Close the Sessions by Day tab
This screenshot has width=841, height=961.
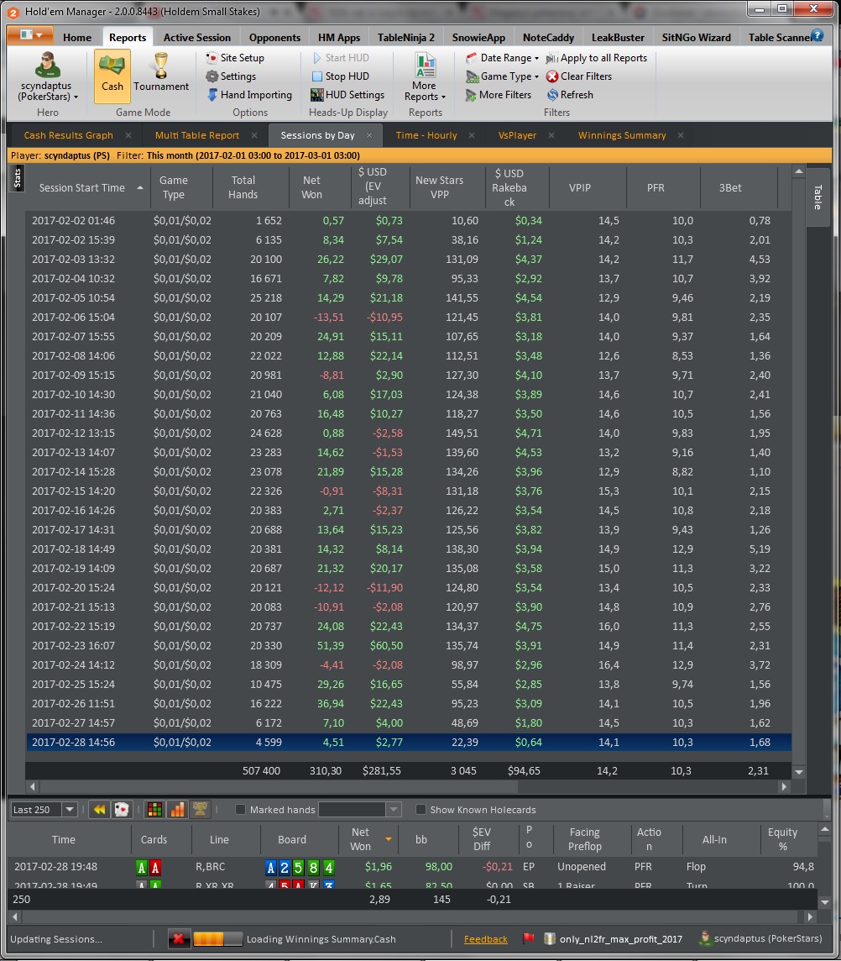[369, 135]
